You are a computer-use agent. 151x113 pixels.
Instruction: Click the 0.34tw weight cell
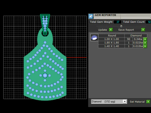coord(138,39)
